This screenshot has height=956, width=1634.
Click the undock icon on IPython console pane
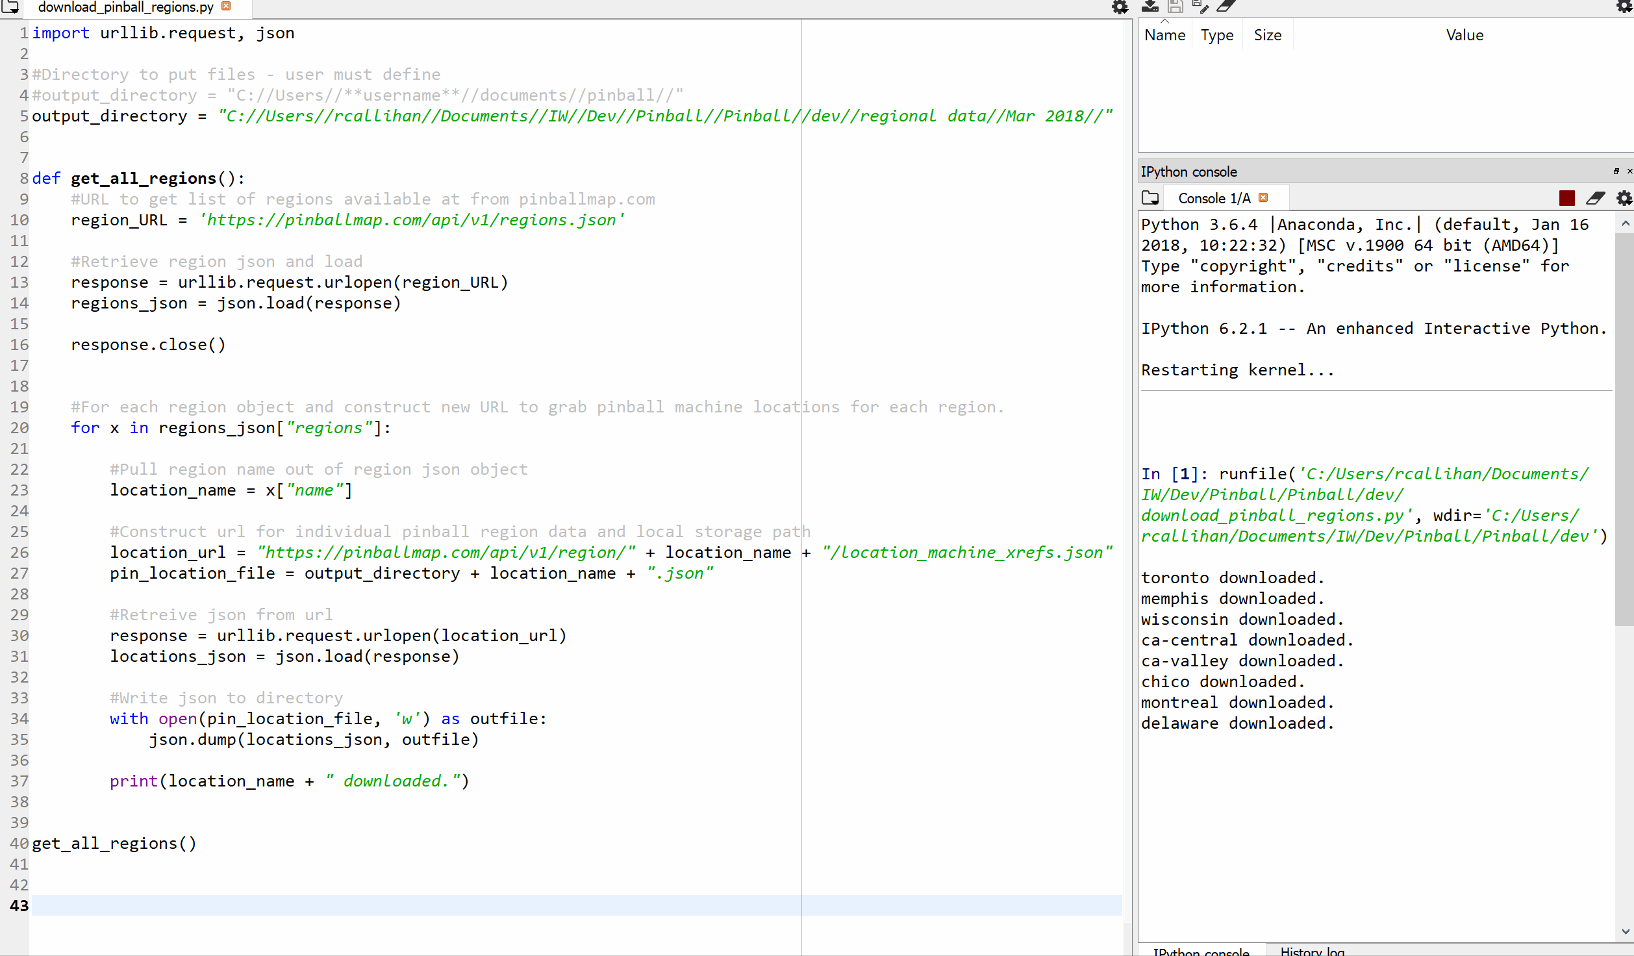click(x=1615, y=171)
